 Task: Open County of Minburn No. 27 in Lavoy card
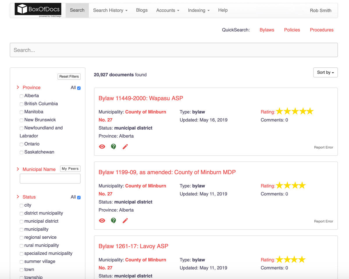coord(132,264)
